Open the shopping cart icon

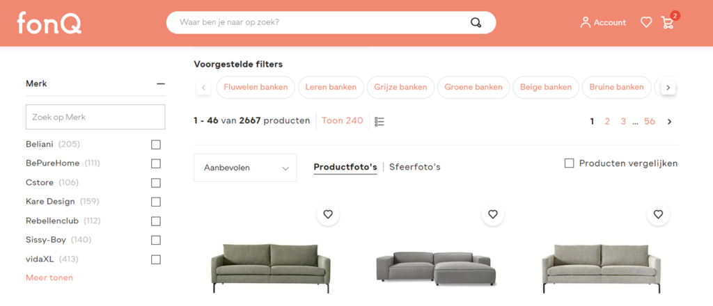click(668, 22)
